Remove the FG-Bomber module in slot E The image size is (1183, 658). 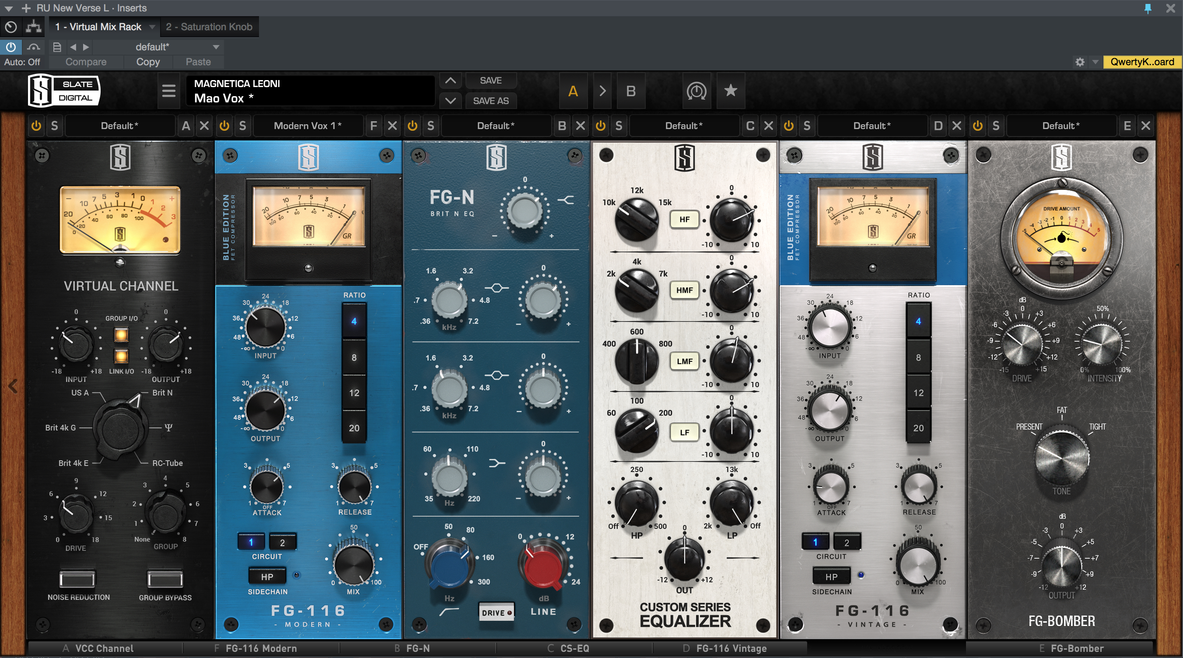pos(1146,126)
